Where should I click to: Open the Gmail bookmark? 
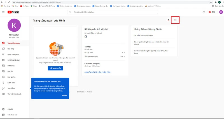click(15, 6)
